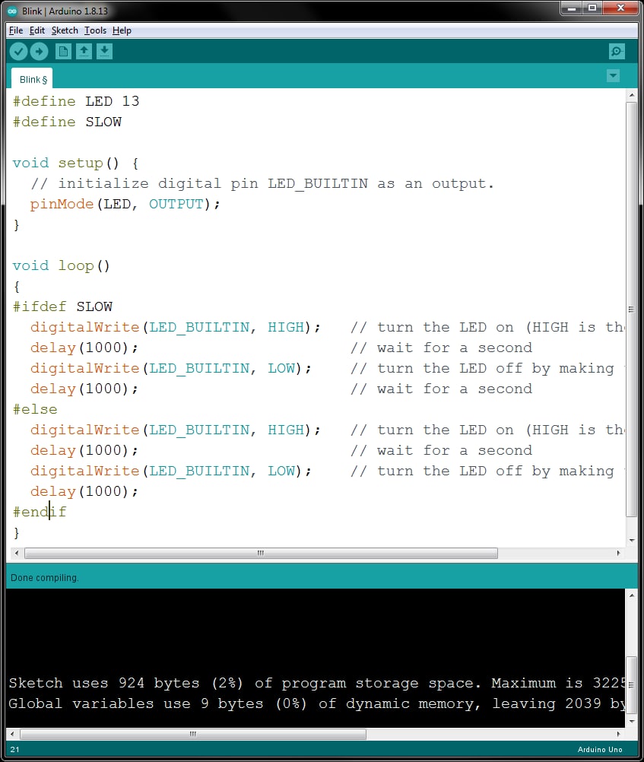Maximize the Arduino window
The image size is (644, 762).
click(x=592, y=8)
